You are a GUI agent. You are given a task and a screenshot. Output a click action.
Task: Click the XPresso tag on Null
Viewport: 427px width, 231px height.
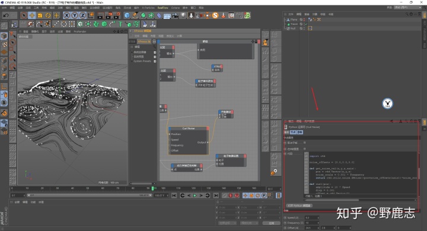310,28
